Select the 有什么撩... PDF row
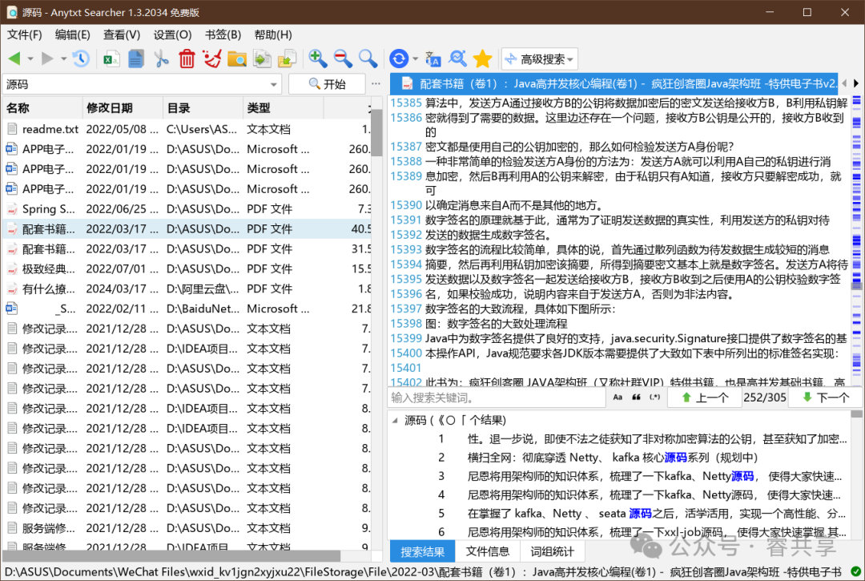The width and height of the screenshot is (865, 581). point(187,288)
